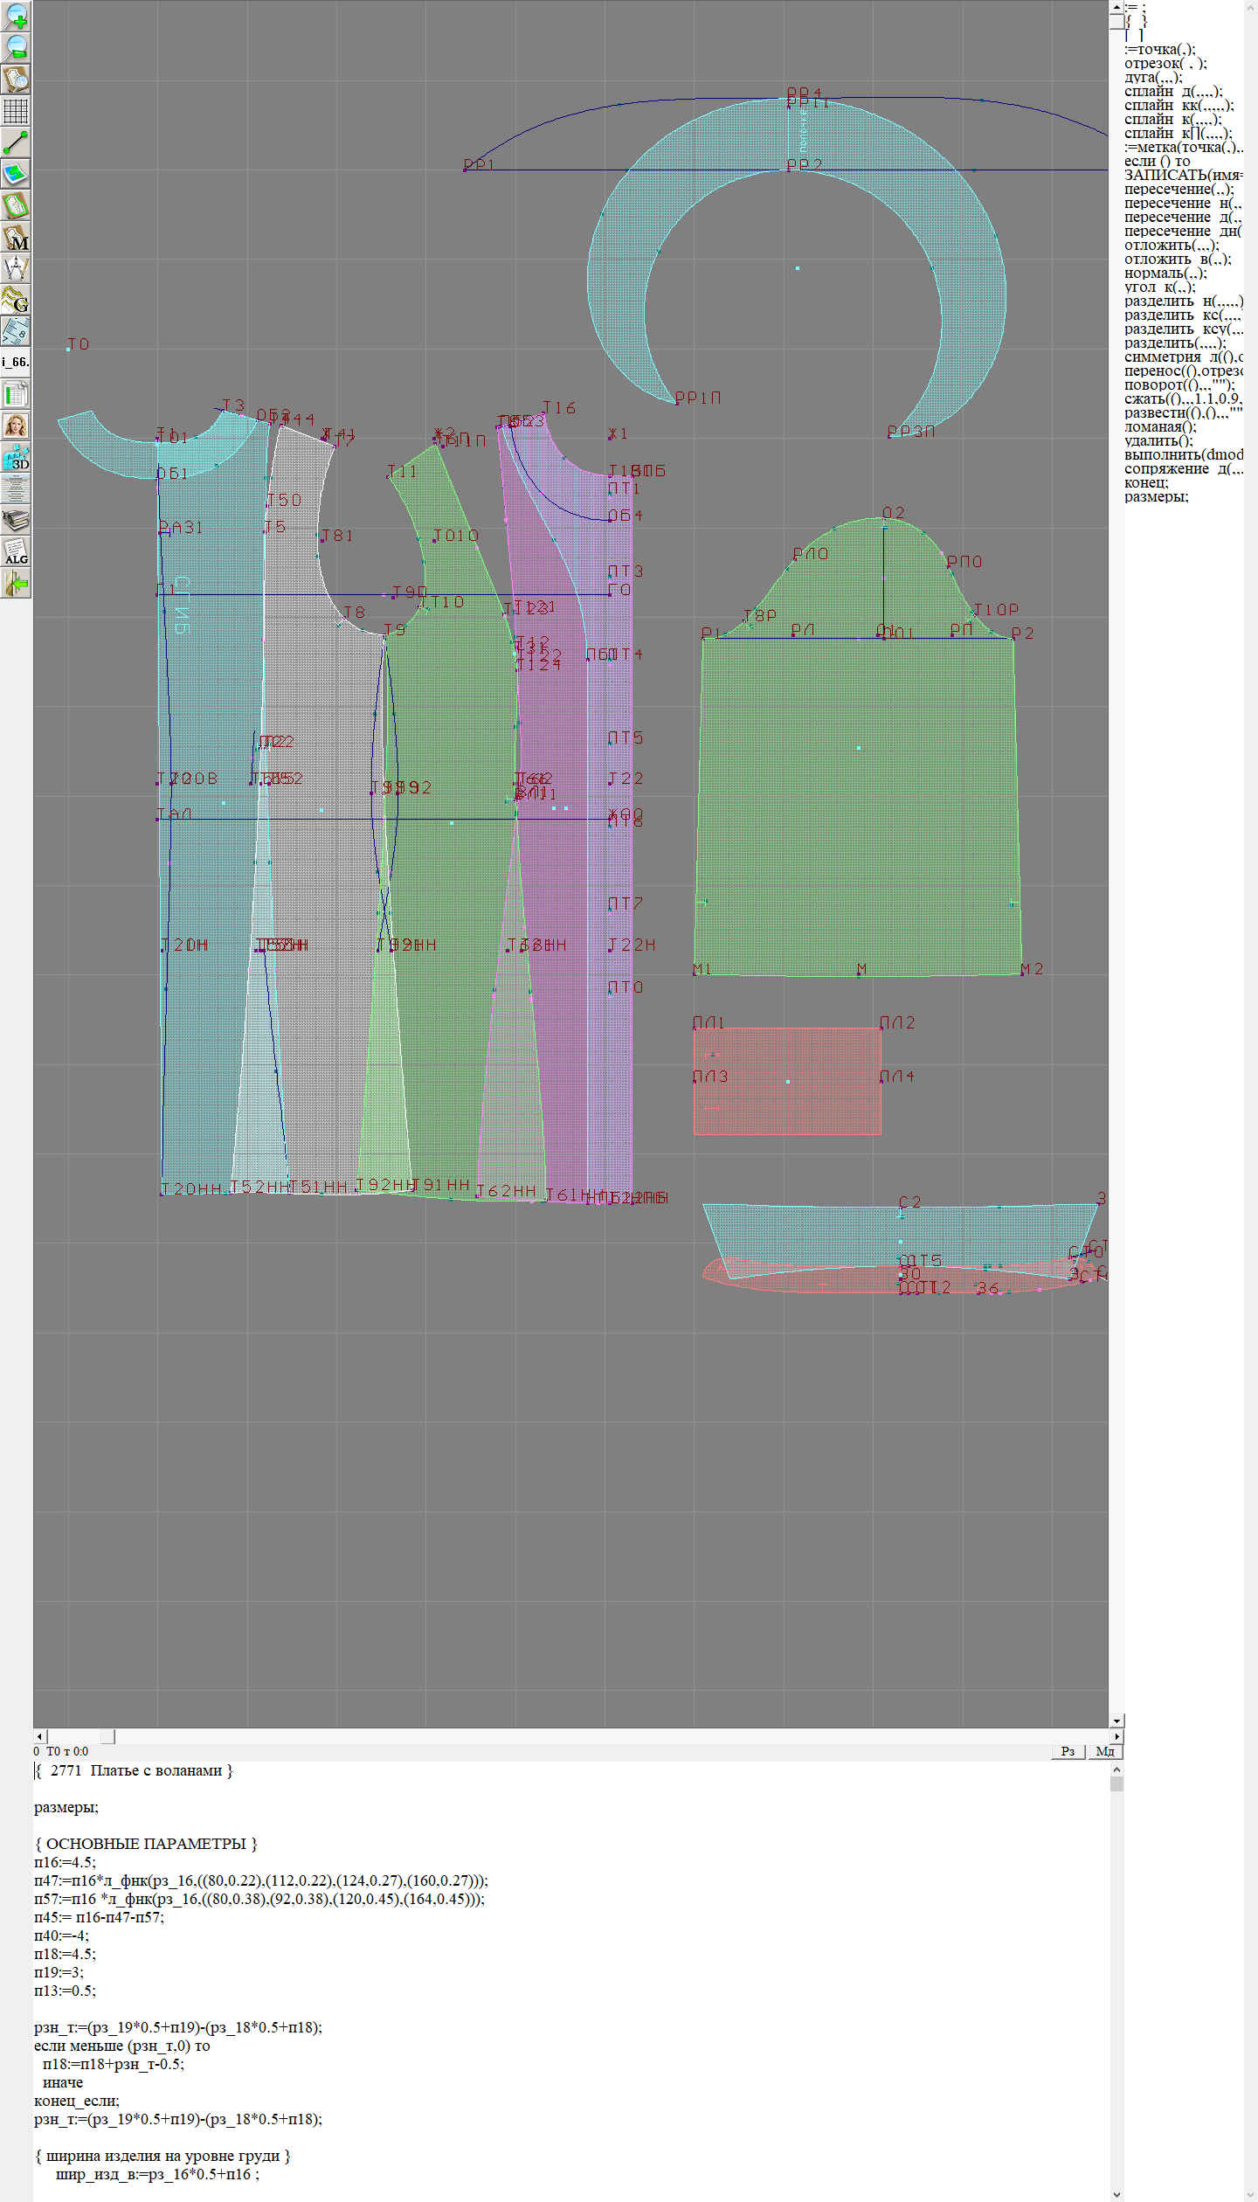Select the line segment tool icon
The image size is (1258, 2202).
16,142
